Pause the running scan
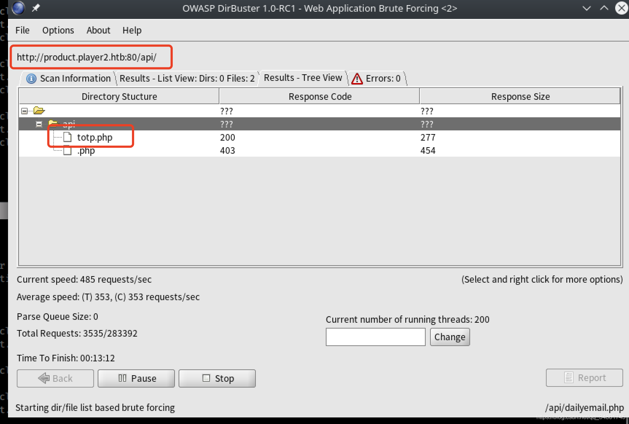629x424 pixels. point(136,378)
